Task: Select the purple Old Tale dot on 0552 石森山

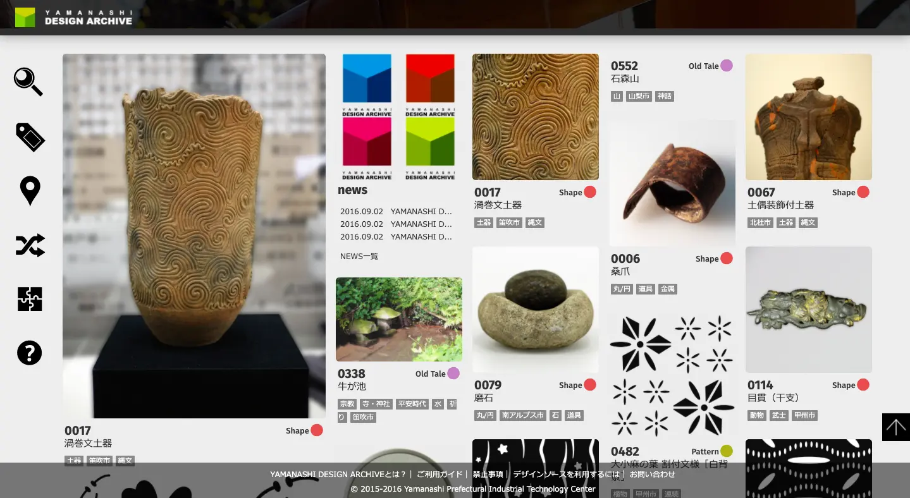Action: [727, 66]
